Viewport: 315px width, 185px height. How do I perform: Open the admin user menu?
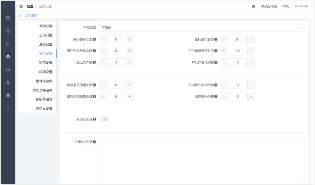(301, 6)
